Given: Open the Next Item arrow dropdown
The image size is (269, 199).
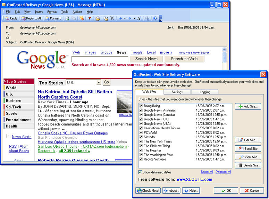Looking at the screenshot, I should tap(134, 18).
